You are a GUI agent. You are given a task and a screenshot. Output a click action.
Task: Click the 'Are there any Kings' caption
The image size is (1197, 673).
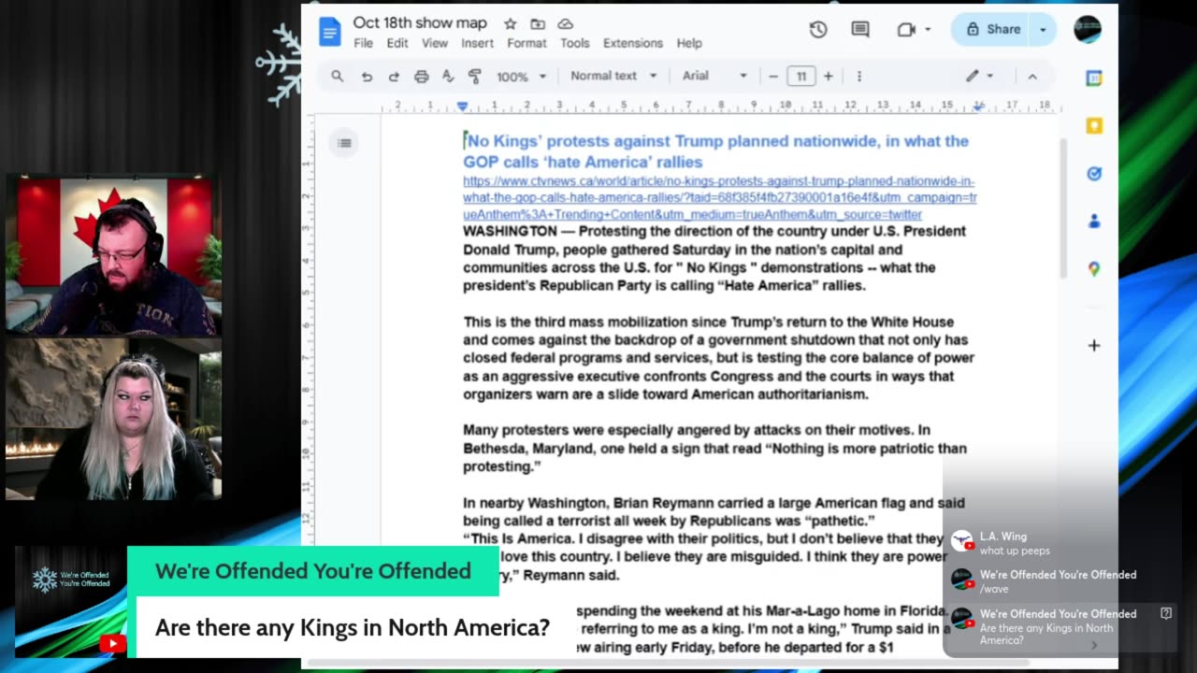353,627
